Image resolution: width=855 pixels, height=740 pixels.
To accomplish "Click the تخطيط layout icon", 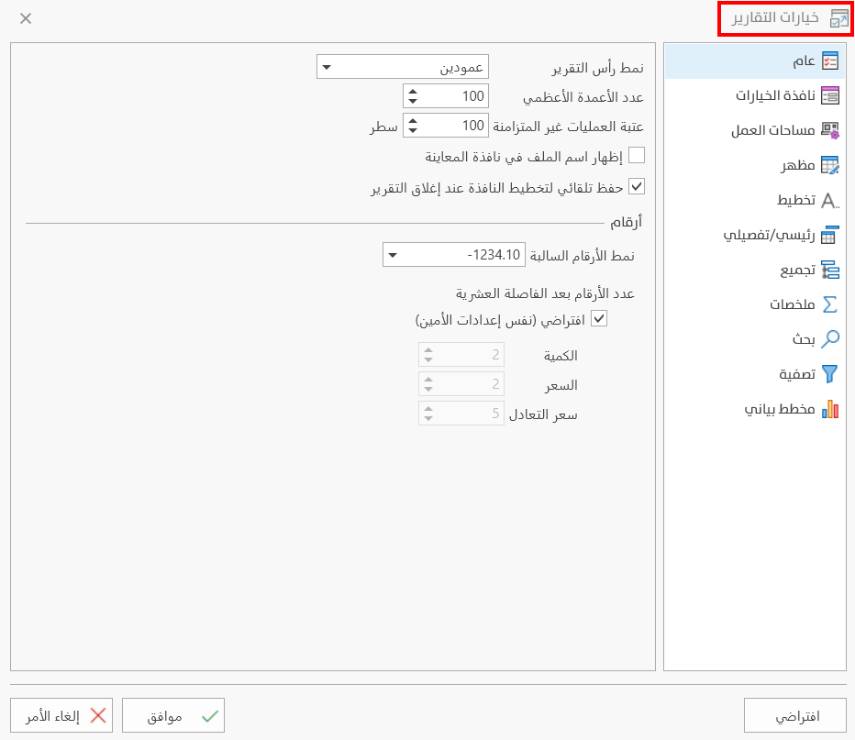I will coord(830,200).
